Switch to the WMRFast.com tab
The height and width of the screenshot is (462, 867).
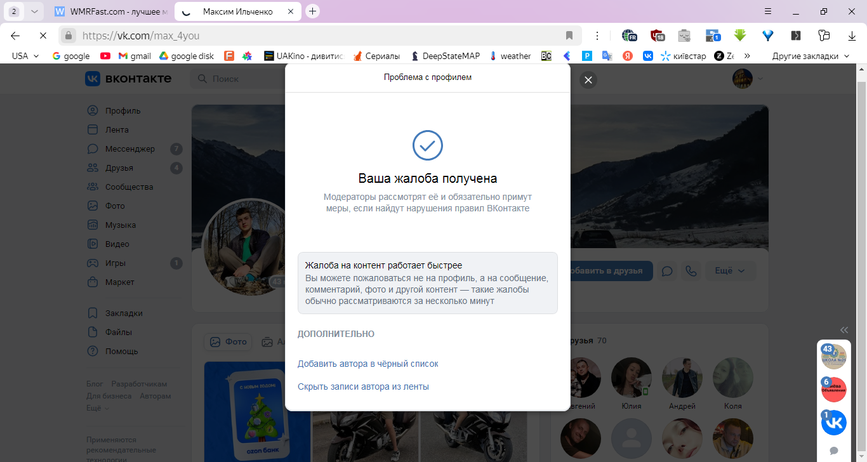112,11
